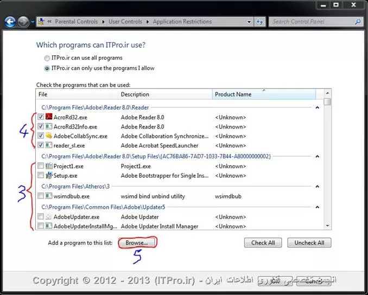Check the Project1.exe checkbox

point(41,166)
